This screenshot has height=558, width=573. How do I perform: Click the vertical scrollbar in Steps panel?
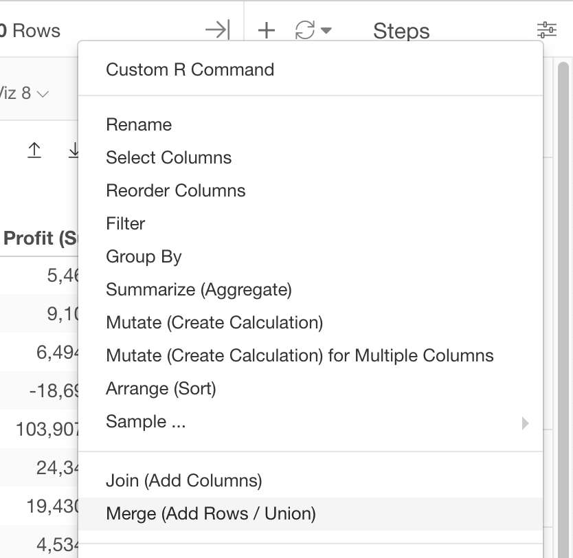563,275
